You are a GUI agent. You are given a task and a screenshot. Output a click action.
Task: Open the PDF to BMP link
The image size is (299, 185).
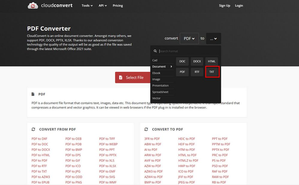point(74,150)
